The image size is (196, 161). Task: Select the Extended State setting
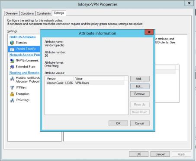click(x=24, y=67)
